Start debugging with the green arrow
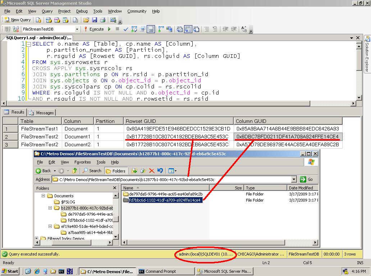 (x=109, y=29)
